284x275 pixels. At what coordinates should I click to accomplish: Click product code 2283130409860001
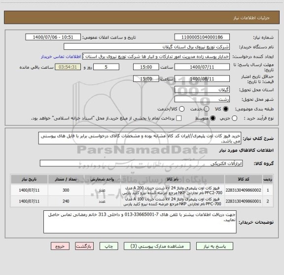(x=243, y=201)
